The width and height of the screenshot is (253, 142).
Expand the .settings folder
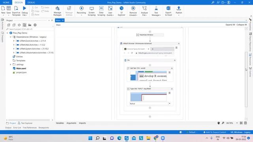point(11,64)
